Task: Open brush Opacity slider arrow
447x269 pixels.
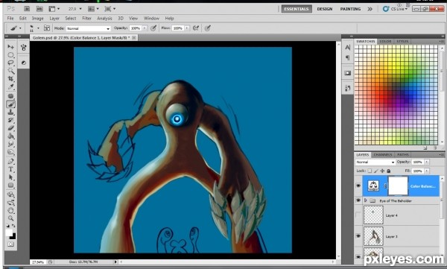Action: pyautogui.click(x=145, y=28)
